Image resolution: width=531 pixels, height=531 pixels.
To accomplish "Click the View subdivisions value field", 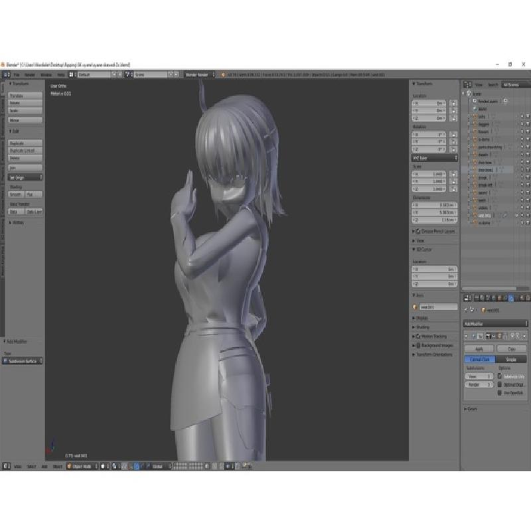I will pos(479,376).
